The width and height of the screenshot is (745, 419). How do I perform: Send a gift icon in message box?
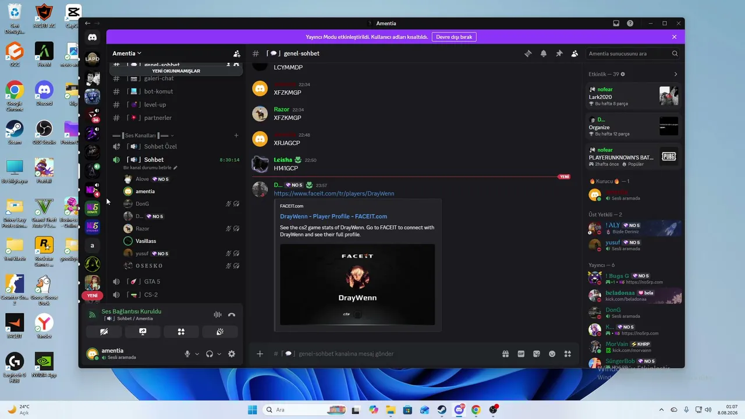506,354
